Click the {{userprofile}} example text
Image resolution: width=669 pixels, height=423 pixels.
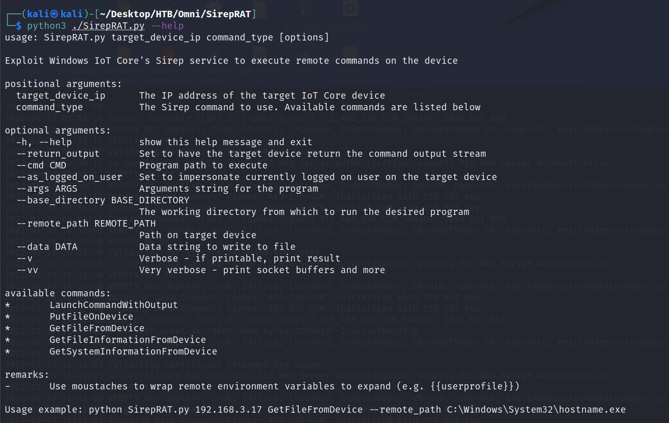(474, 386)
